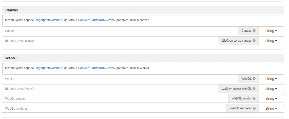Click the help icon next to Canvas label
Screen dimensions: 289x119
(x=254, y=31)
